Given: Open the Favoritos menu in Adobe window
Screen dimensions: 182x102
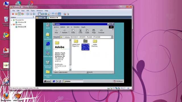Looking at the screenshot, I should 76,27.
